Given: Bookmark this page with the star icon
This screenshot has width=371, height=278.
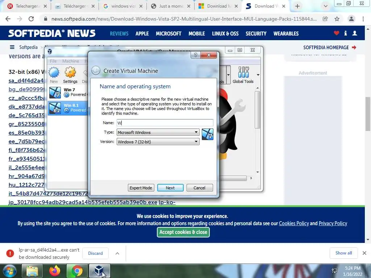Looking at the screenshot, I should pyautogui.click(x=337, y=19).
